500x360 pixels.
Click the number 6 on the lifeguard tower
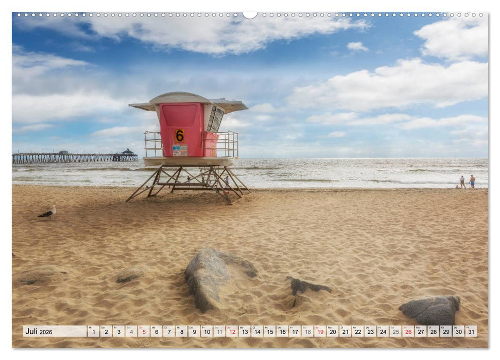point(180,135)
